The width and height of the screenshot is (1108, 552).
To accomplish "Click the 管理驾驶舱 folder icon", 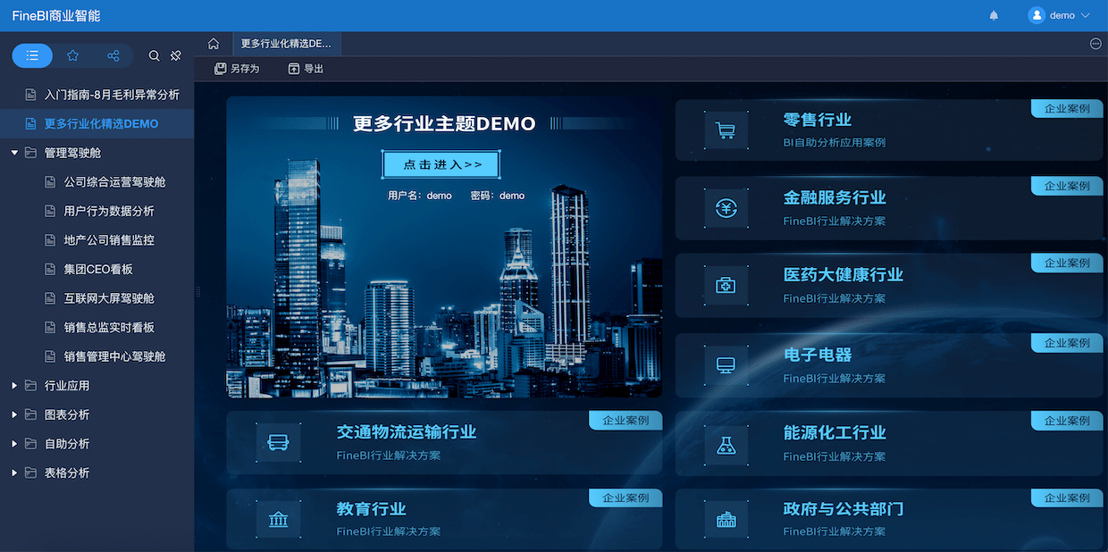I will (31, 153).
